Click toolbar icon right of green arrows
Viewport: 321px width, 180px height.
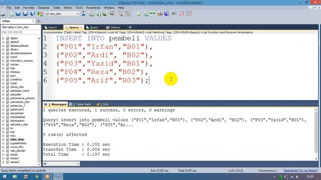(x=160, y=14)
